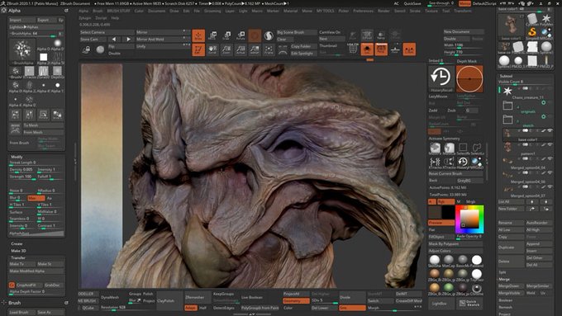Select the MatCap material sphere
562x316 pixels.
[449, 260]
